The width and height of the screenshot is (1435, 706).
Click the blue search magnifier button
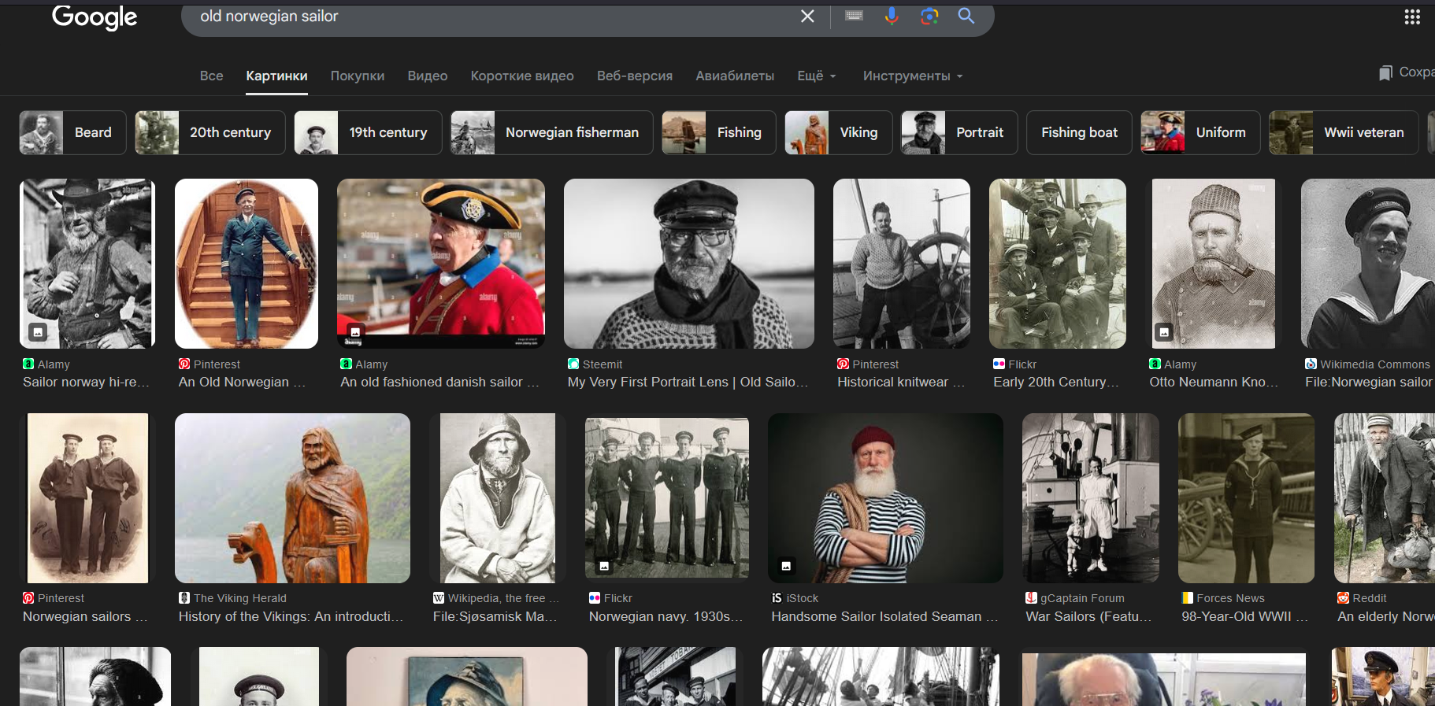tap(966, 17)
